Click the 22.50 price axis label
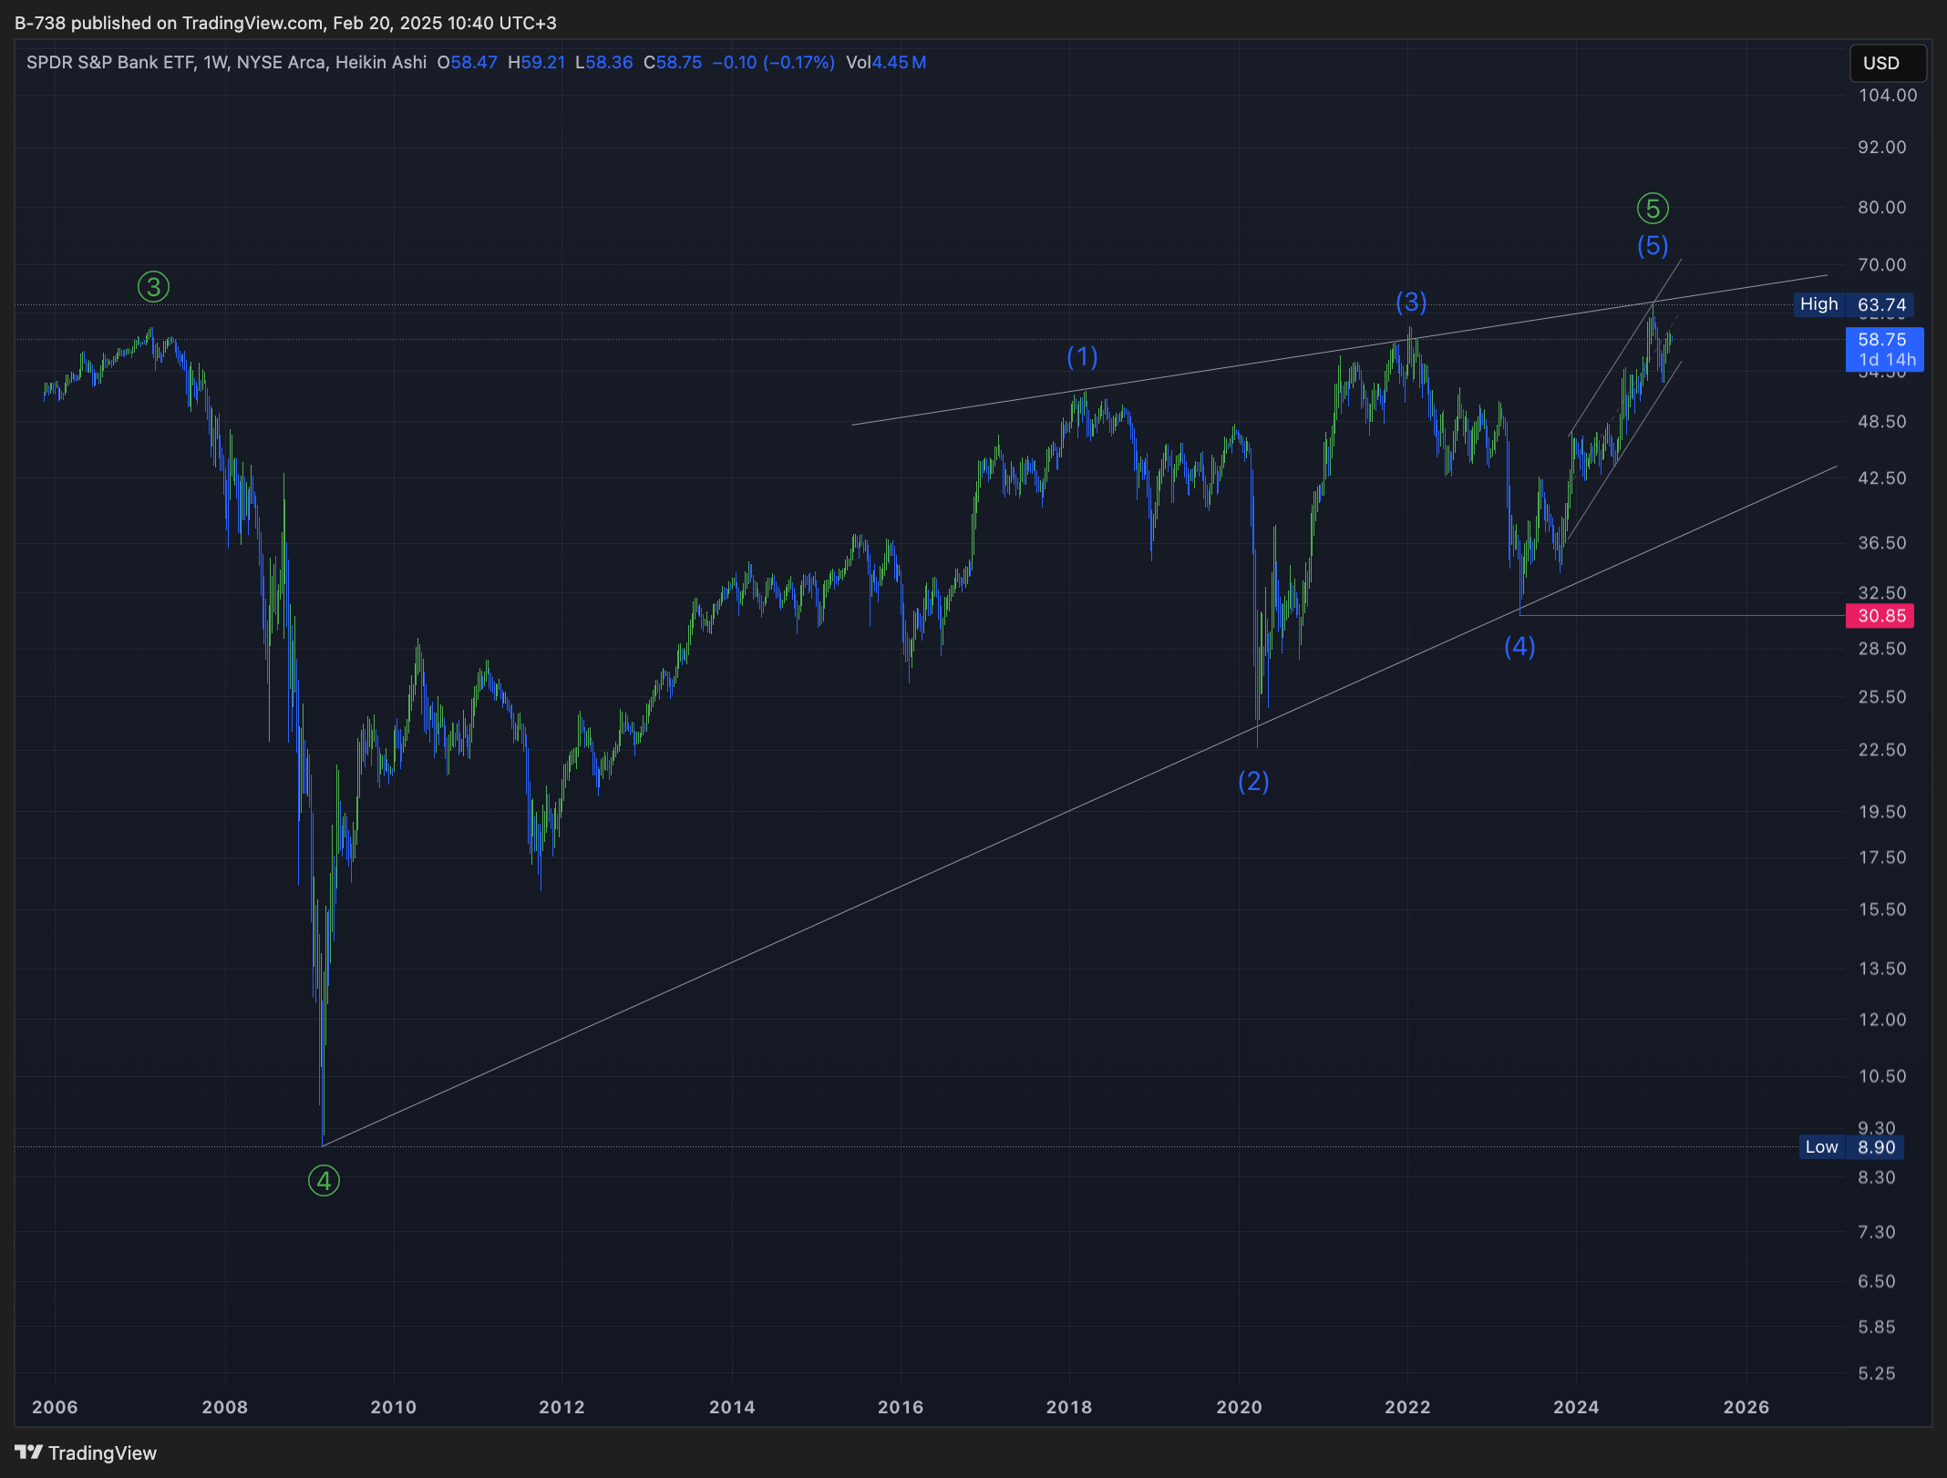The image size is (1947, 1478). tap(1882, 749)
